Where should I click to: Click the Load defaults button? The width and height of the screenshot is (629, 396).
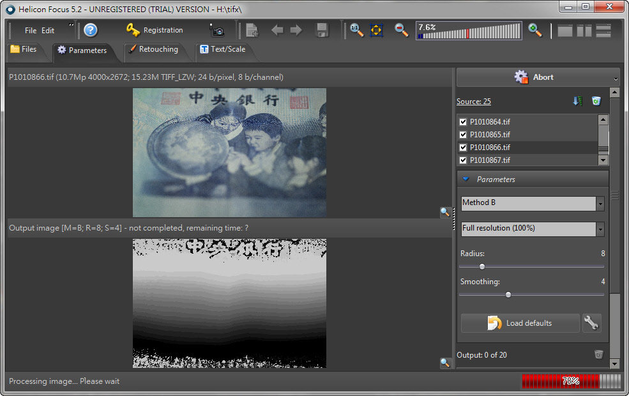coord(520,323)
